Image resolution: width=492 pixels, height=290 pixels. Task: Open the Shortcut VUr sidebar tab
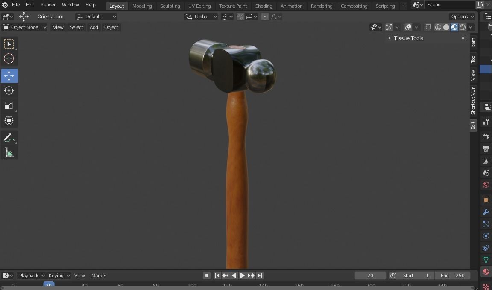pos(474,101)
